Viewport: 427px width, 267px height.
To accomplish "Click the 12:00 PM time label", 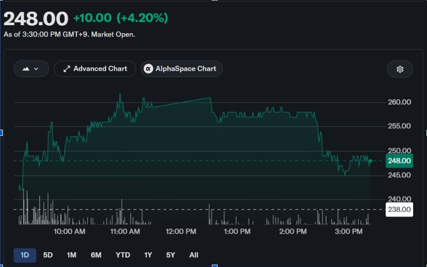I will tap(181, 231).
